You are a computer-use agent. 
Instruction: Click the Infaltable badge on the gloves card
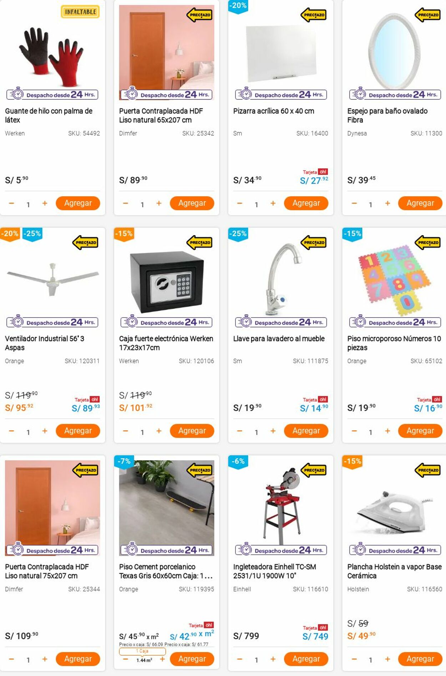80,12
